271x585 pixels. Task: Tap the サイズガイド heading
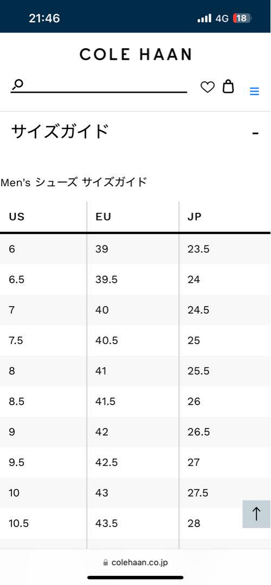[60, 131]
